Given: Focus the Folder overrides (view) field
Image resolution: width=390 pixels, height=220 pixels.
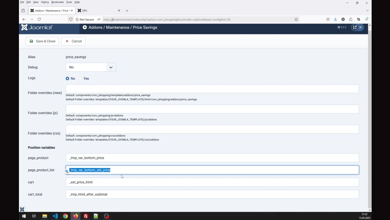Looking at the screenshot, I should pyautogui.click(x=212, y=89).
